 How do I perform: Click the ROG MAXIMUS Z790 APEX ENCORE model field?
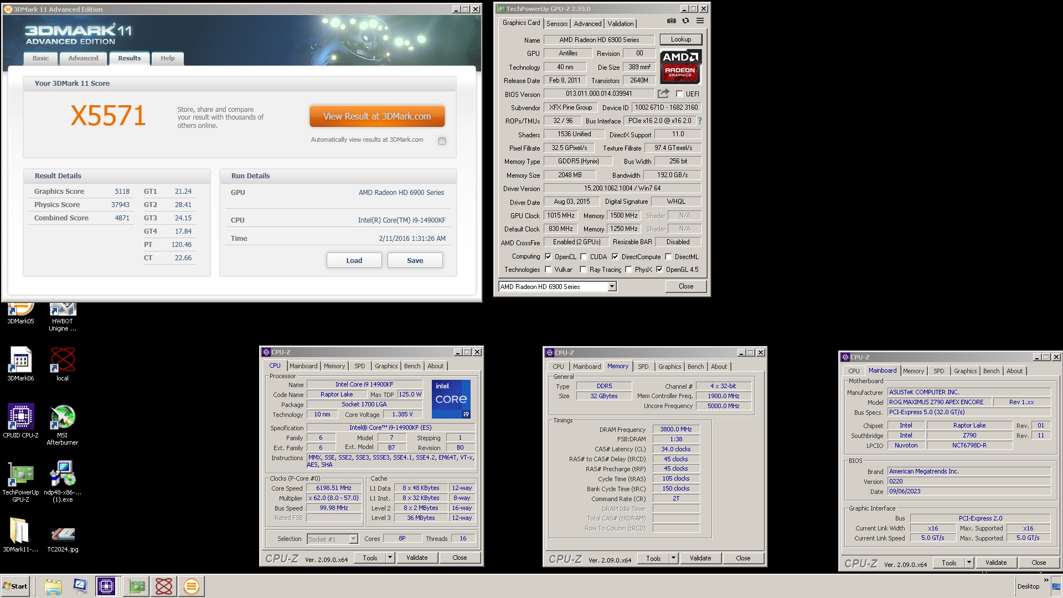[939, 402]
